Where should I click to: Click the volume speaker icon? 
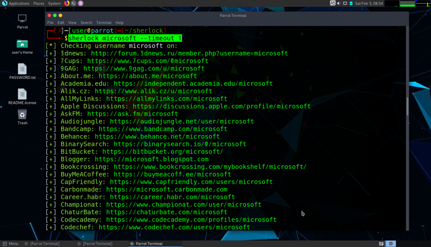(339, 3)
